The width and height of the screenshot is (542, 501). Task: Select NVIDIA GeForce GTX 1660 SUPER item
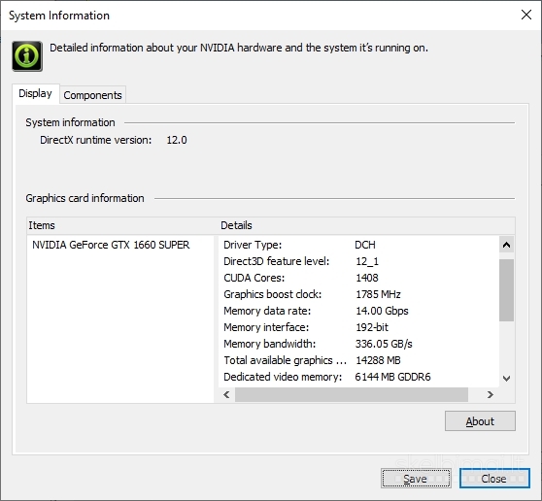111,245
